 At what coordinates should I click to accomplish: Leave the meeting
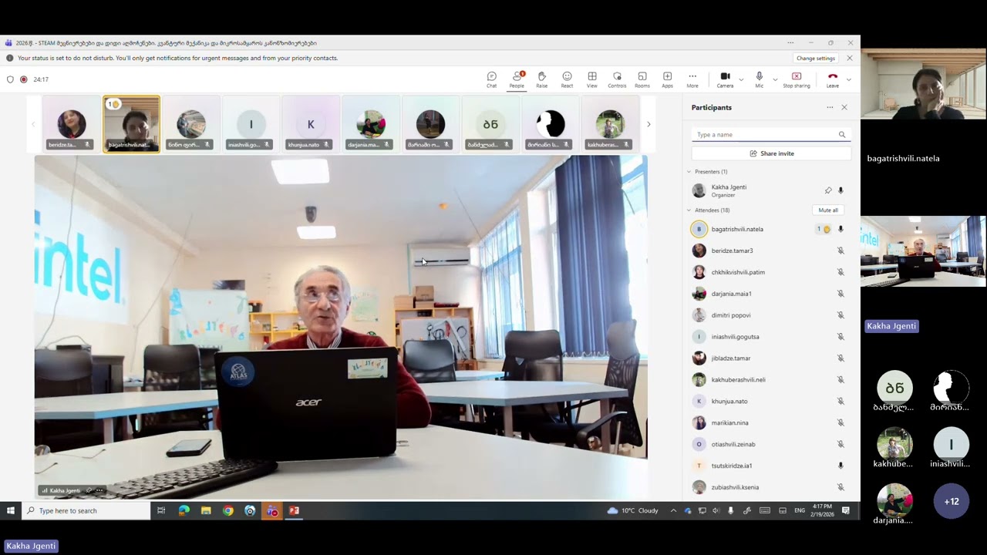coord(833,79)
